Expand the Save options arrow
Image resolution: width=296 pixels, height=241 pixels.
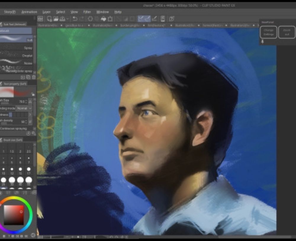67,19
